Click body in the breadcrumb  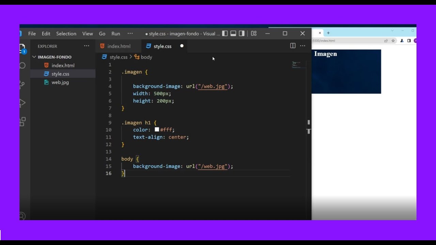(146, 57)
